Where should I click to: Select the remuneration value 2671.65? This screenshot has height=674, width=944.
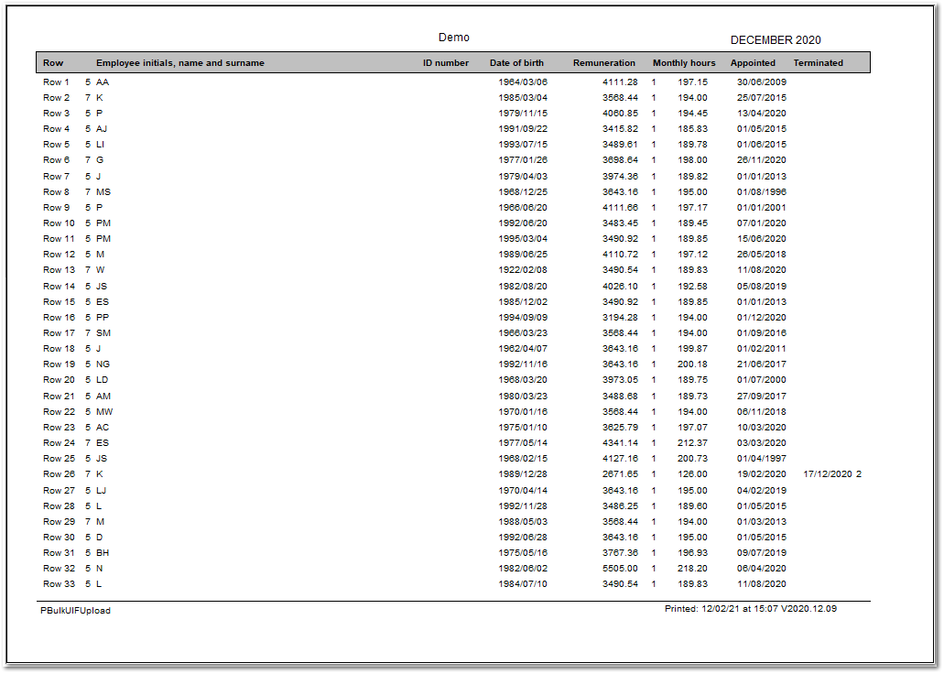[x=620, y=474]
